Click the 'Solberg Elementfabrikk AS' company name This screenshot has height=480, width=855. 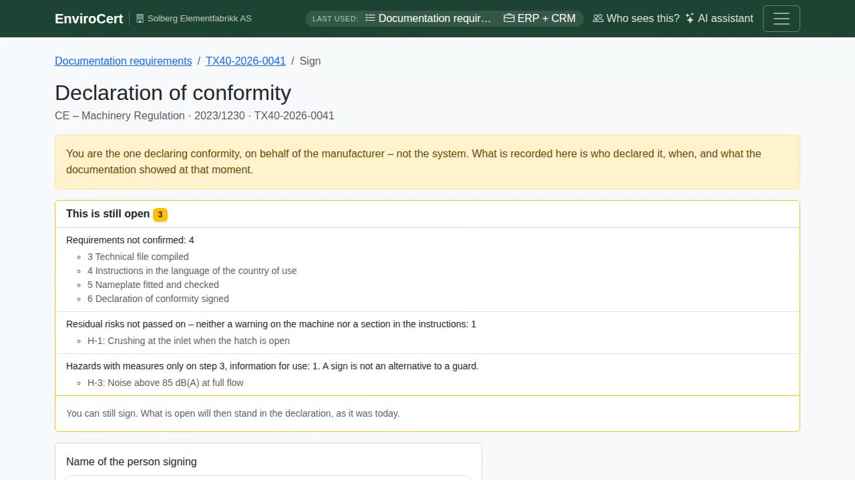[200, 19]
